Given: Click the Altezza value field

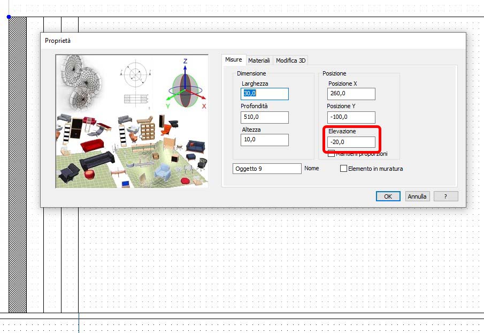Looking at the screenshot, I should (265, 140).
